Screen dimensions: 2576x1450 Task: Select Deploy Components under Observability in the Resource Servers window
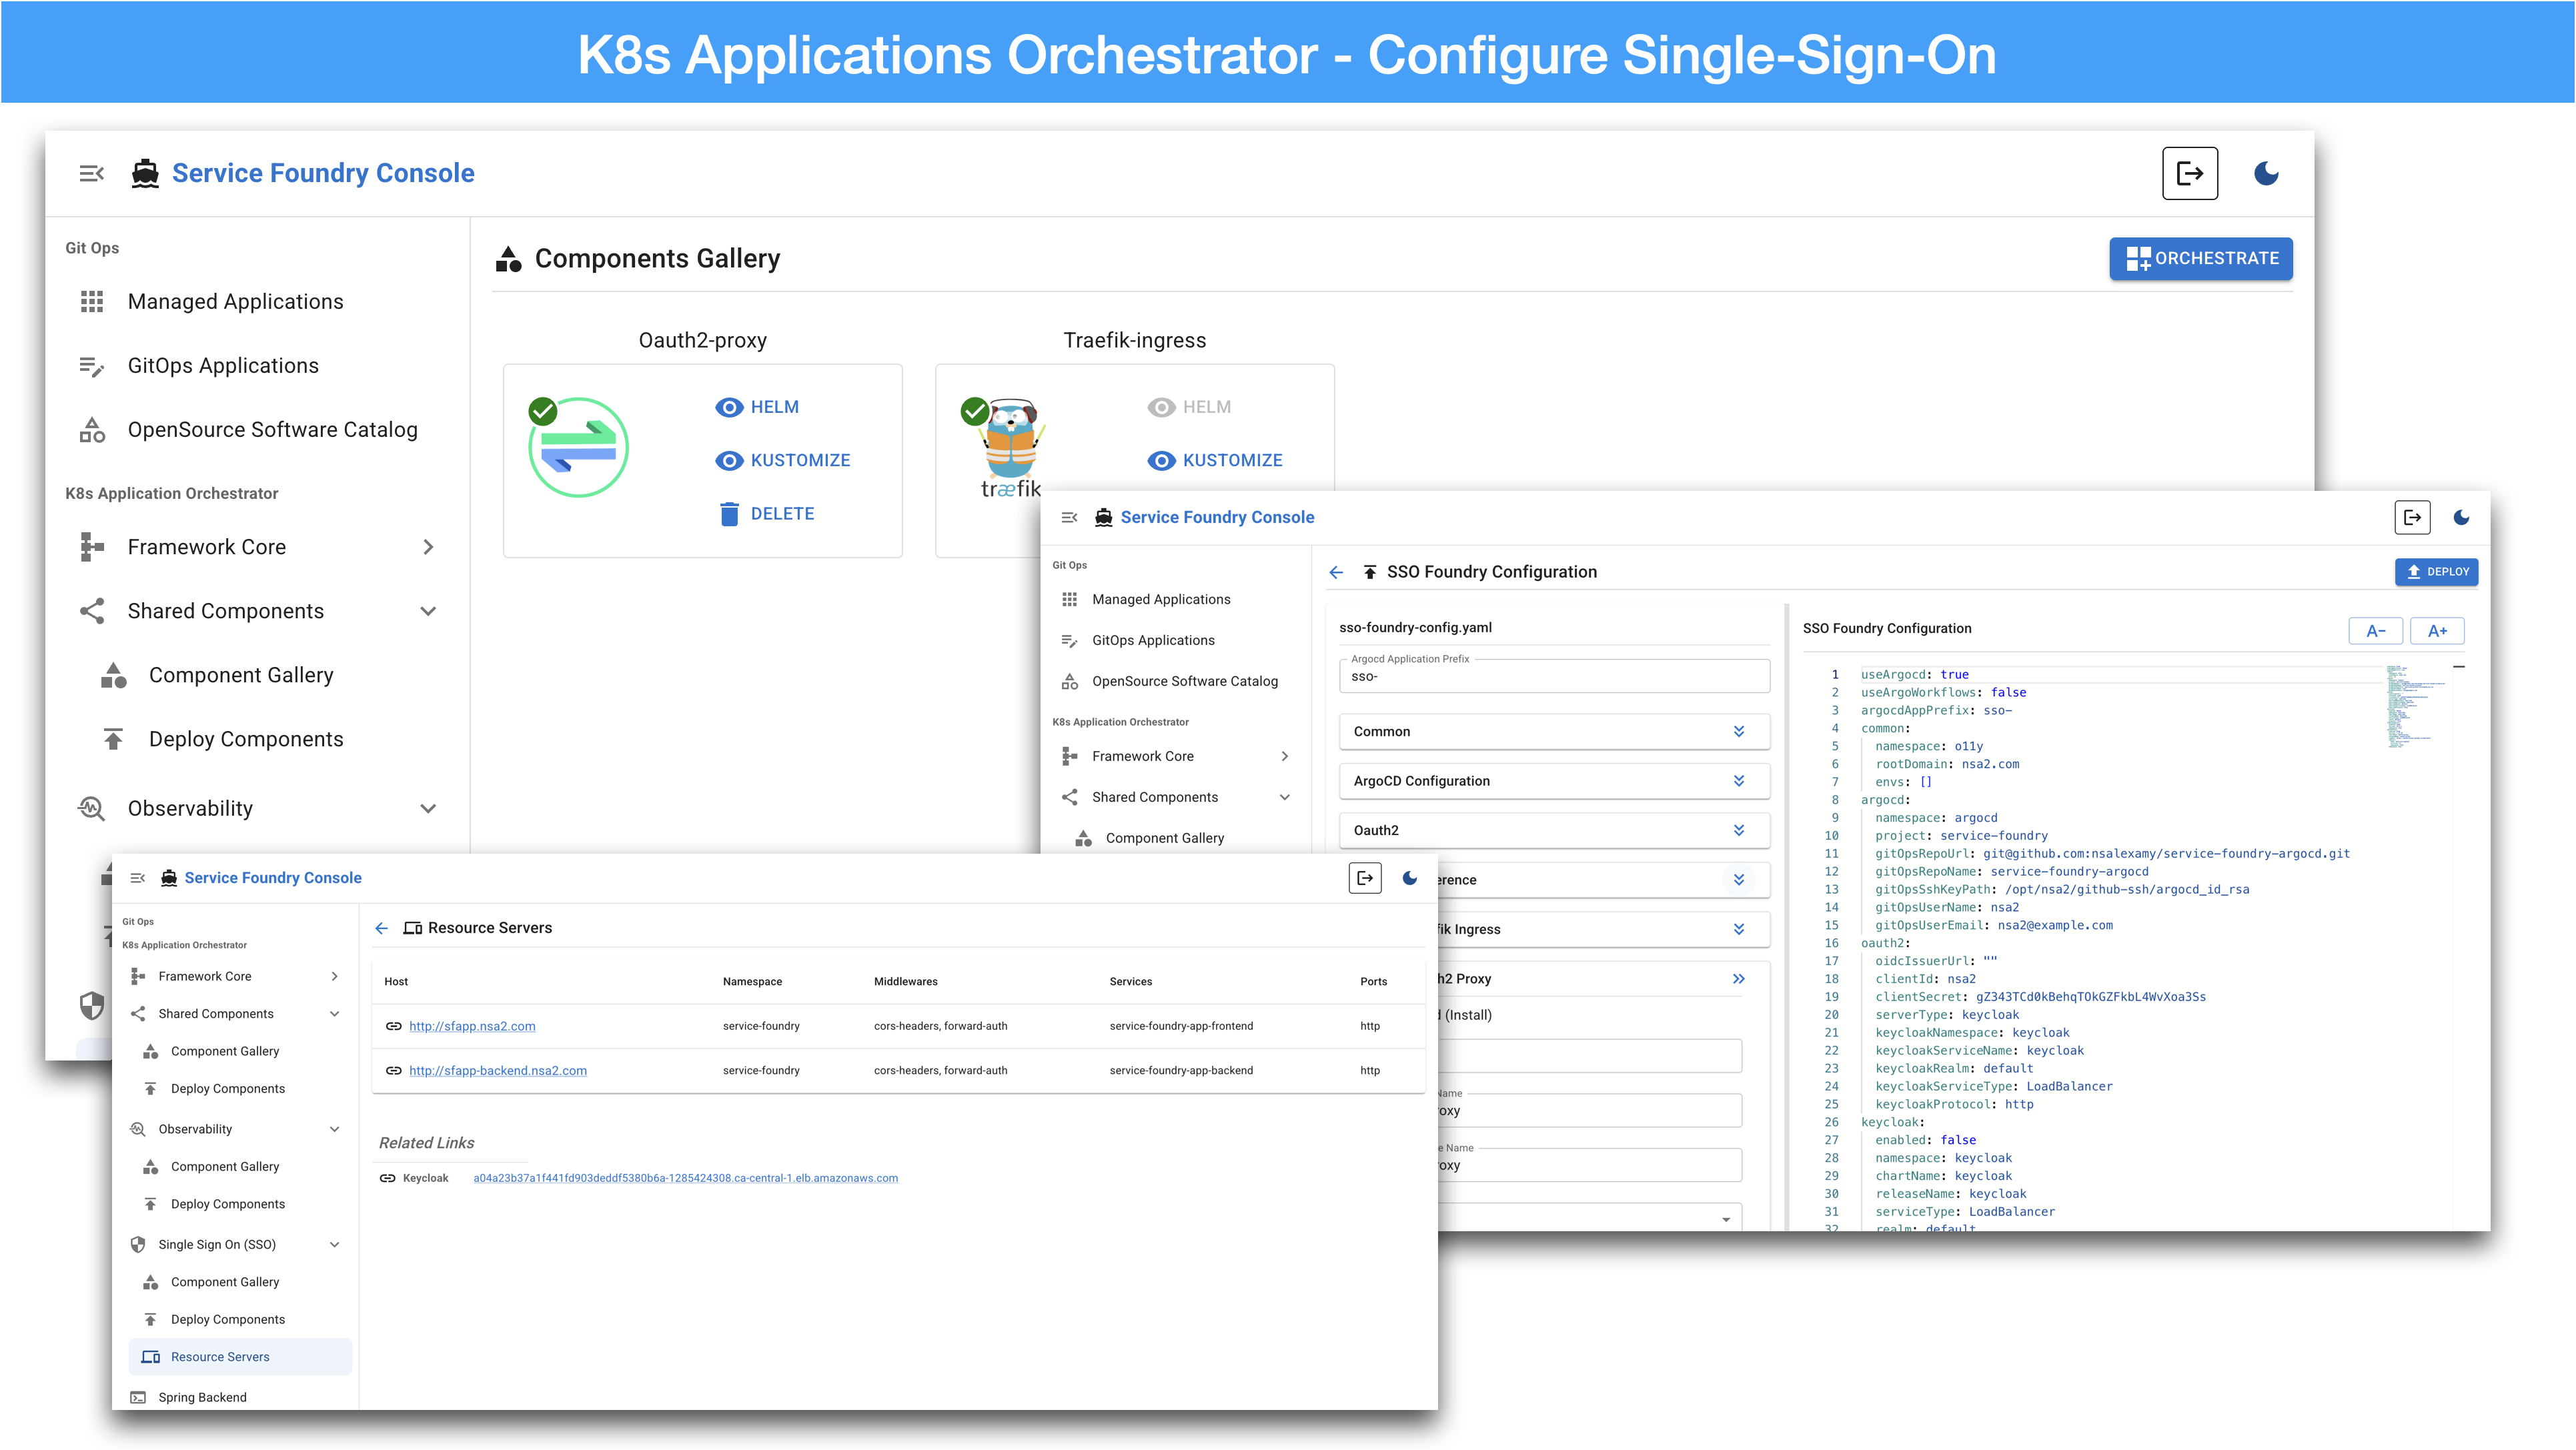(x=240, y=1204)
